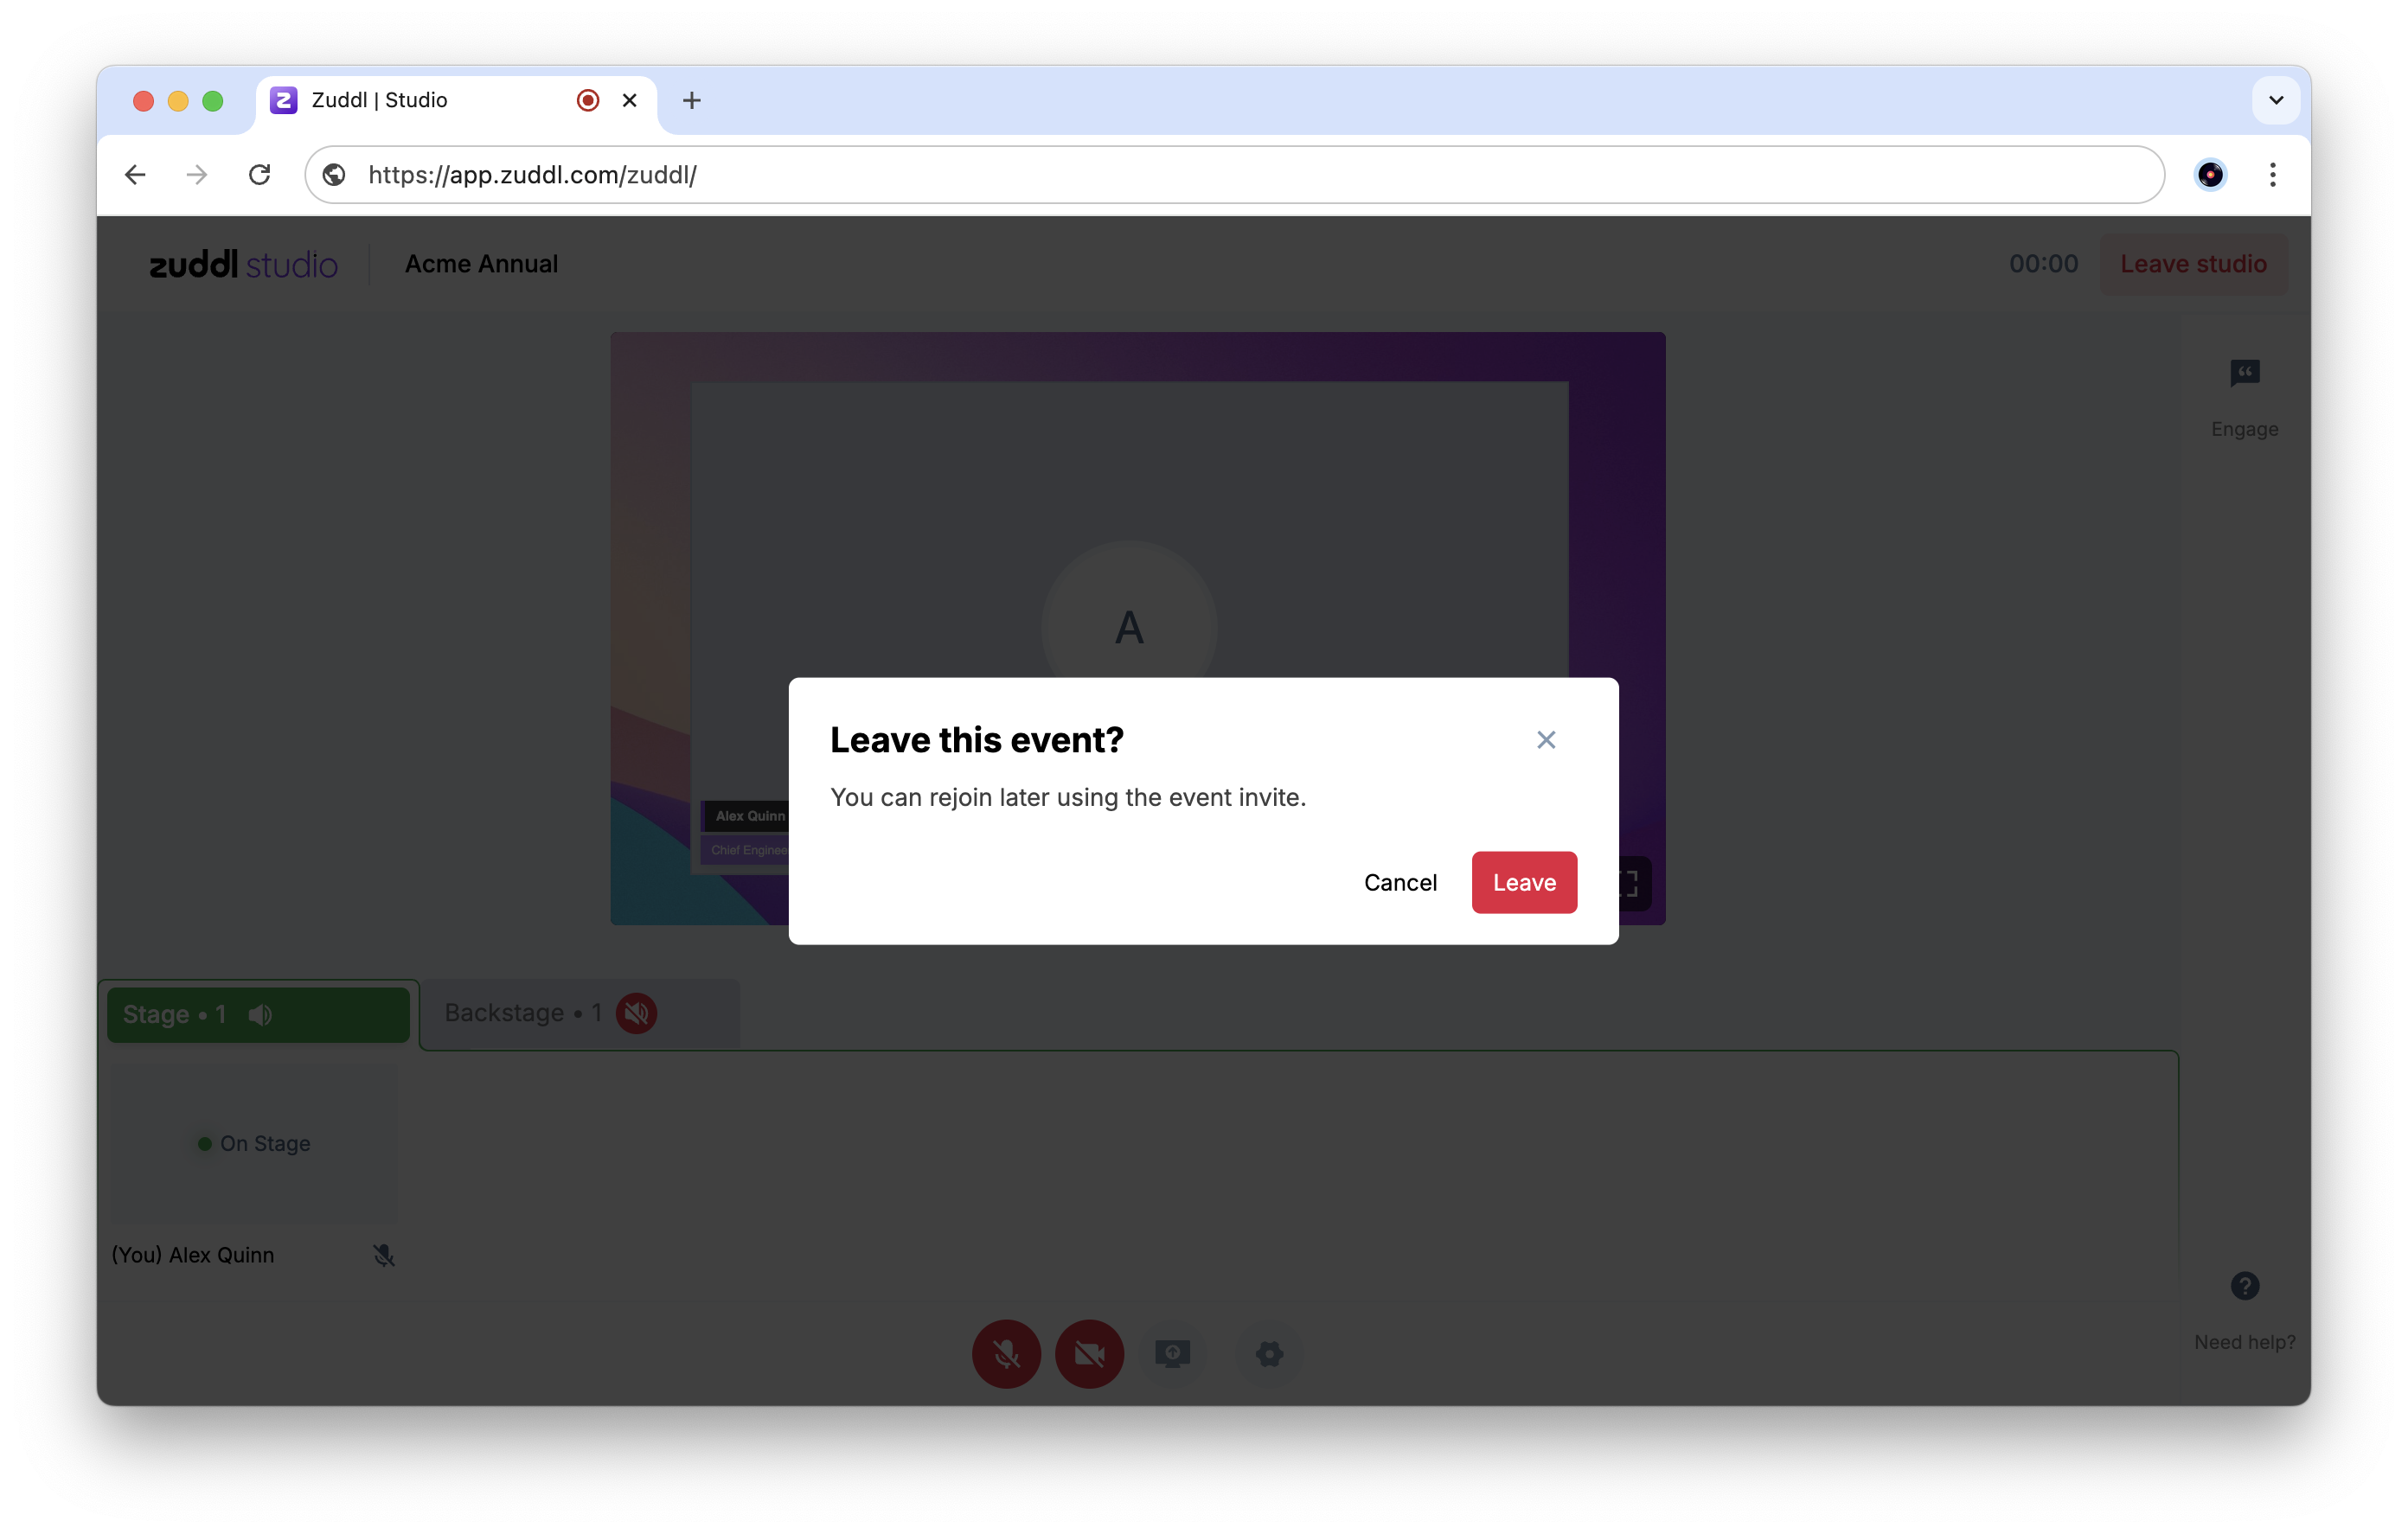Open studio settings gear
The width and height of the screenshot is (2408, 1534).
(x=1269, y=1354)
